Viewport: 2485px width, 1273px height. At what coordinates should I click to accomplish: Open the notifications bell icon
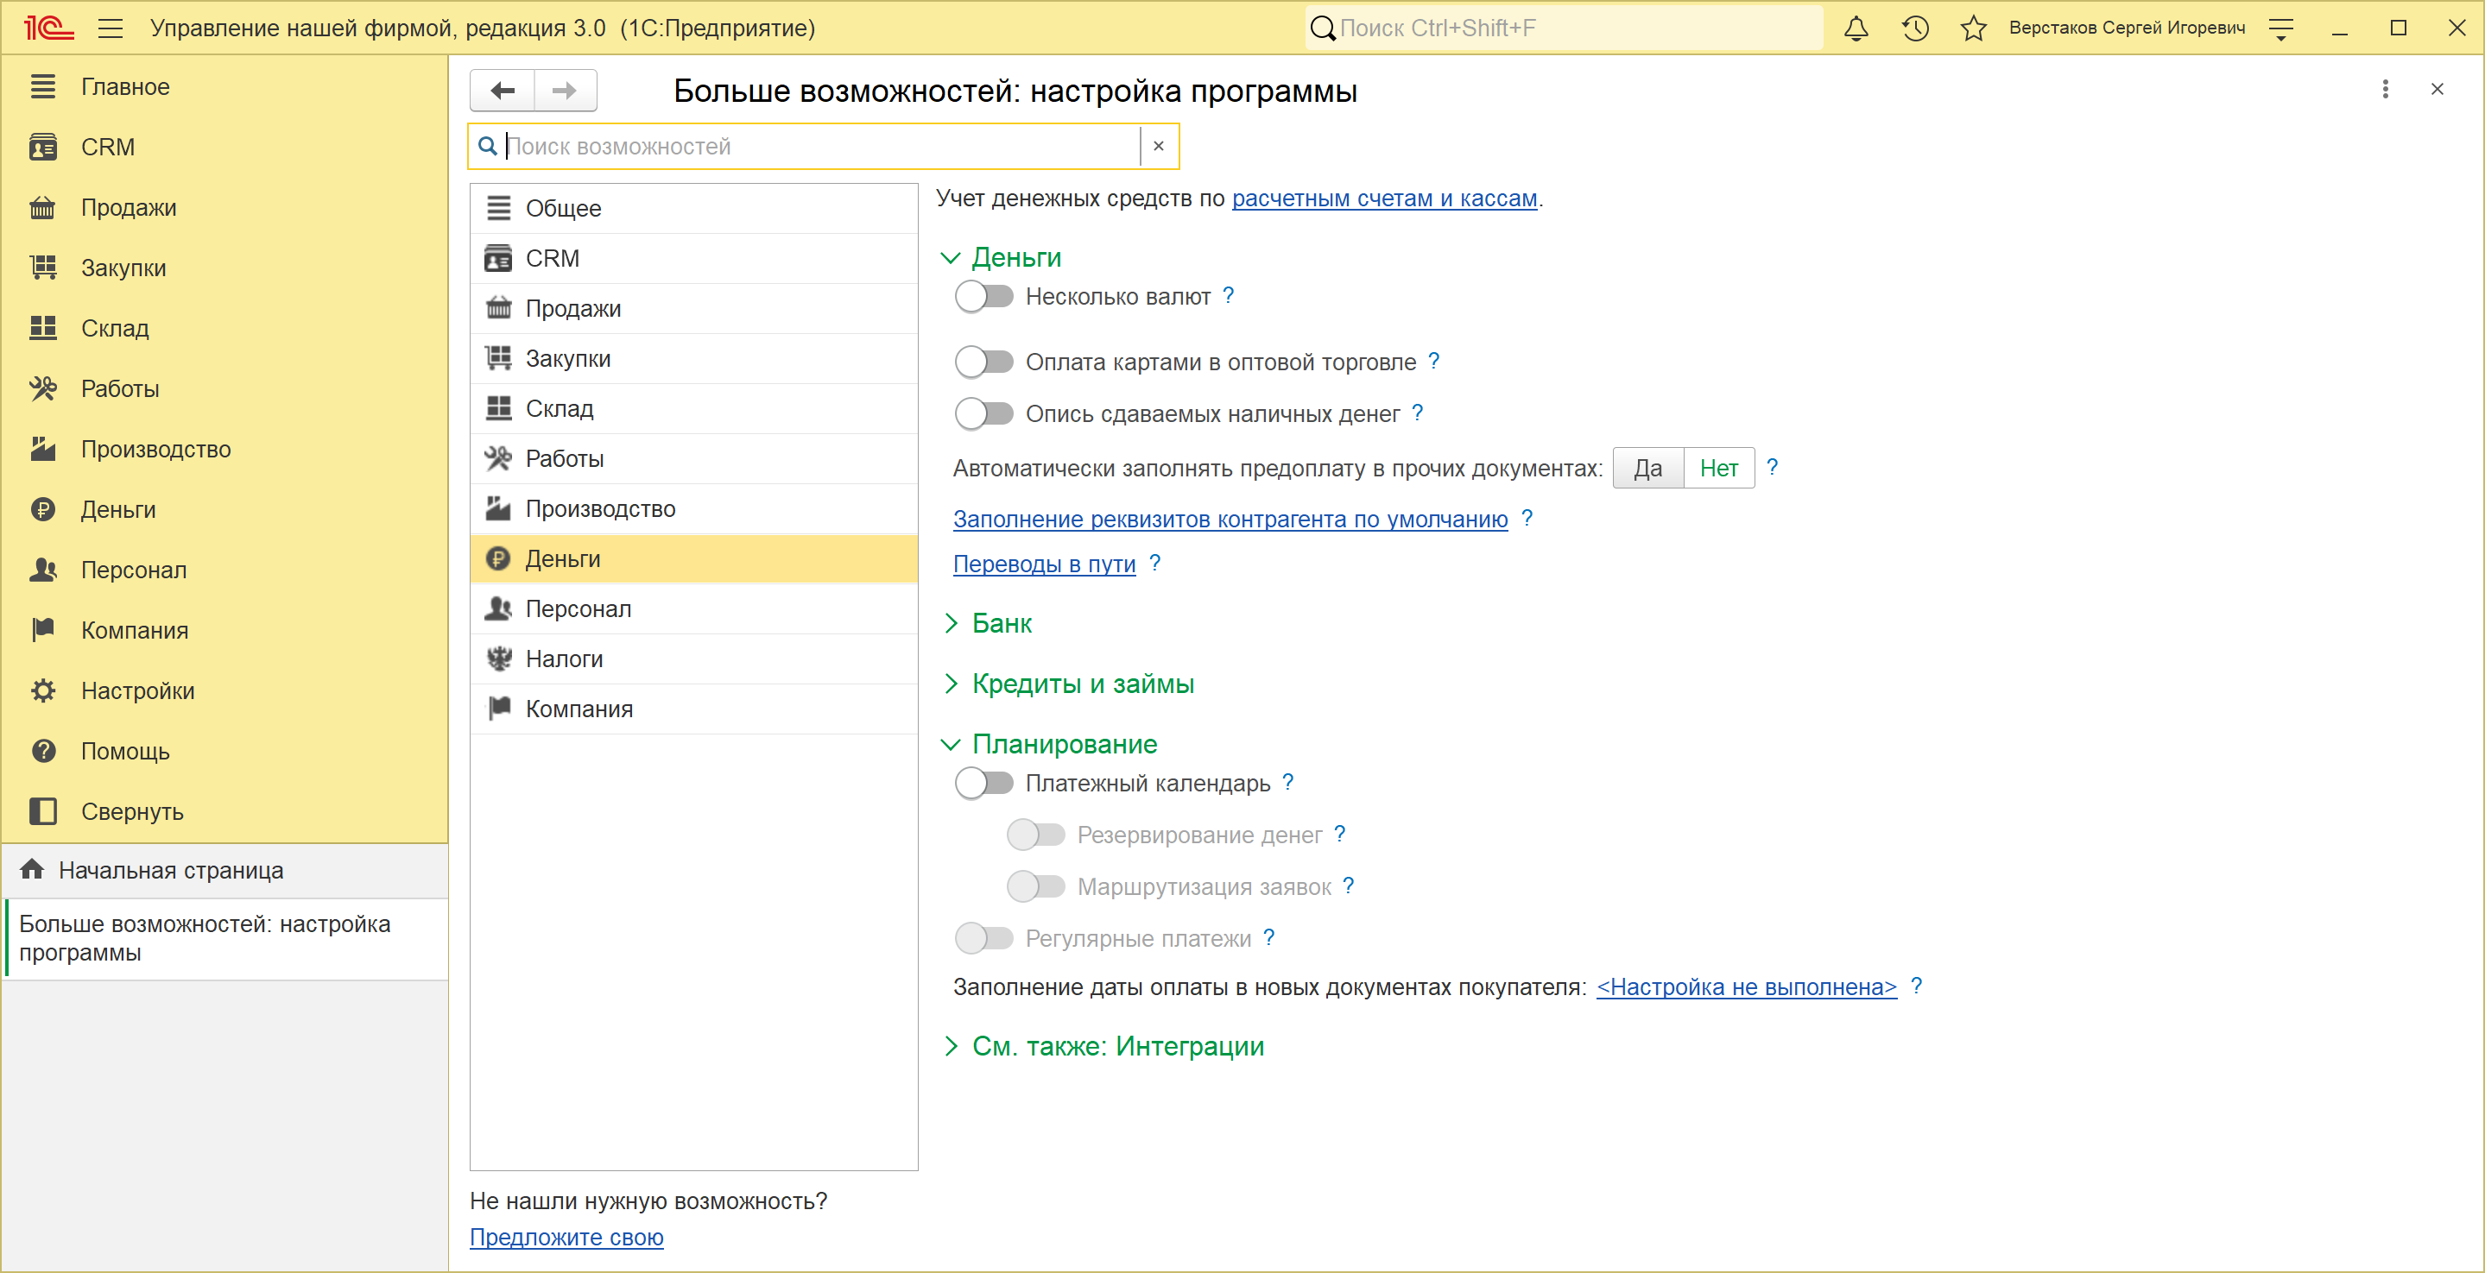click(x=1856, y=28)
